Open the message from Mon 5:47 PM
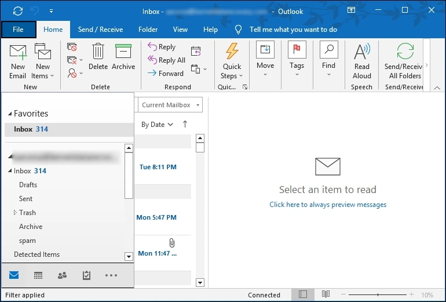 pyautogui.click(x=163, y=217)
